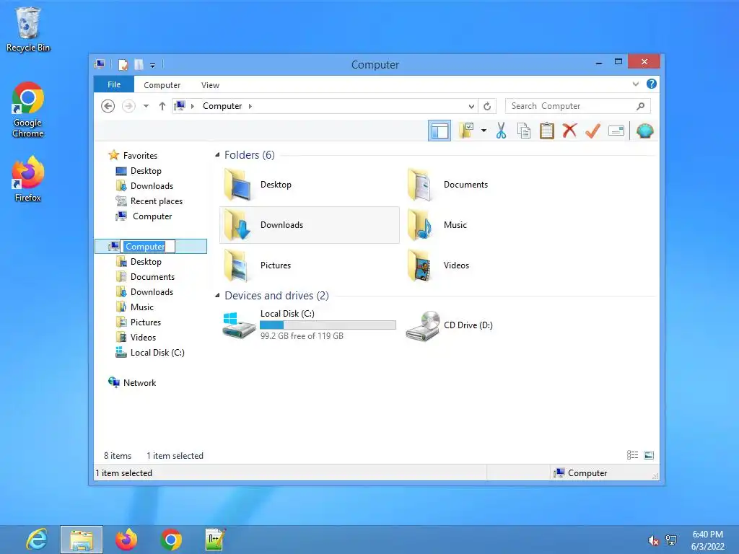Open the Computer ribbon tab
Screen dimensions: 739x554
click(162, 85)
